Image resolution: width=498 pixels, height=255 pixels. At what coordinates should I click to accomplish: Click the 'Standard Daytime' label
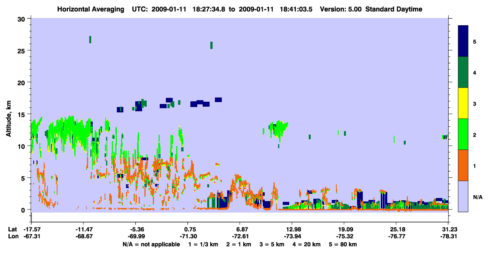[394, 9]
